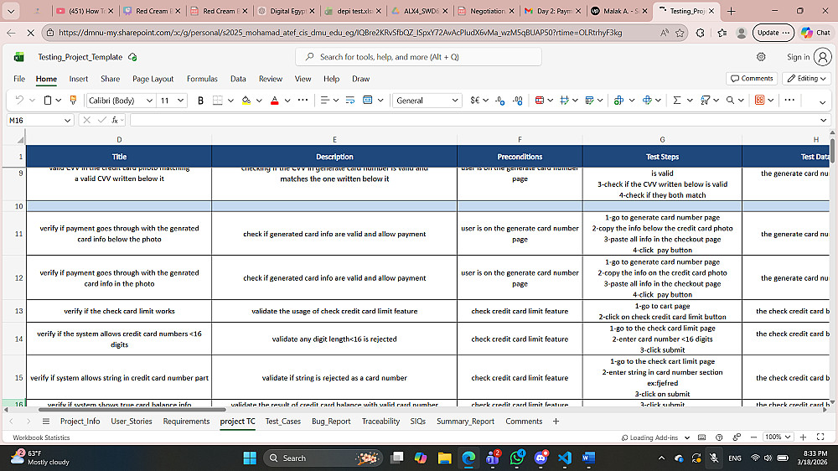Expand the fill color arrow
This screenshot has width=838, height=471.
coord(259,101)
